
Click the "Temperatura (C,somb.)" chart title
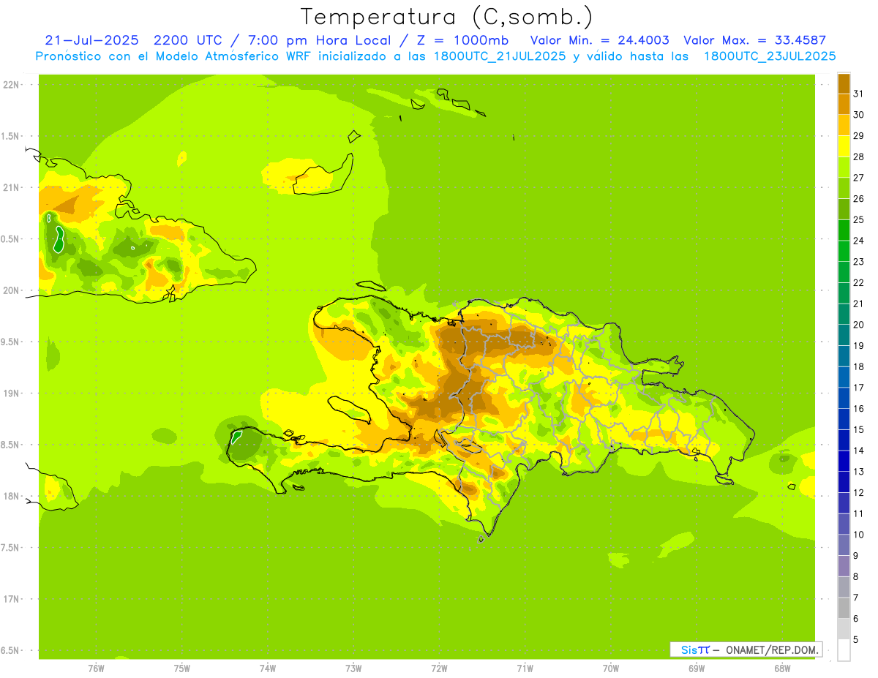pyautogui.click(x=447, y=17)
